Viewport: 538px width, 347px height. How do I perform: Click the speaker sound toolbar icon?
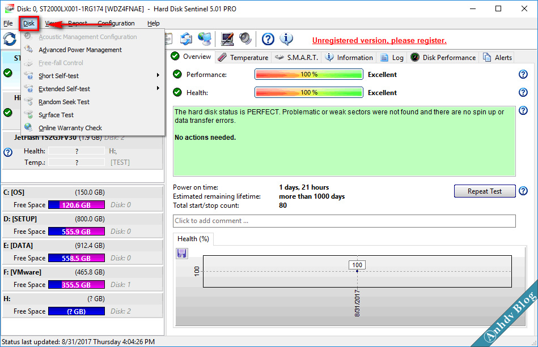point(245,38)
